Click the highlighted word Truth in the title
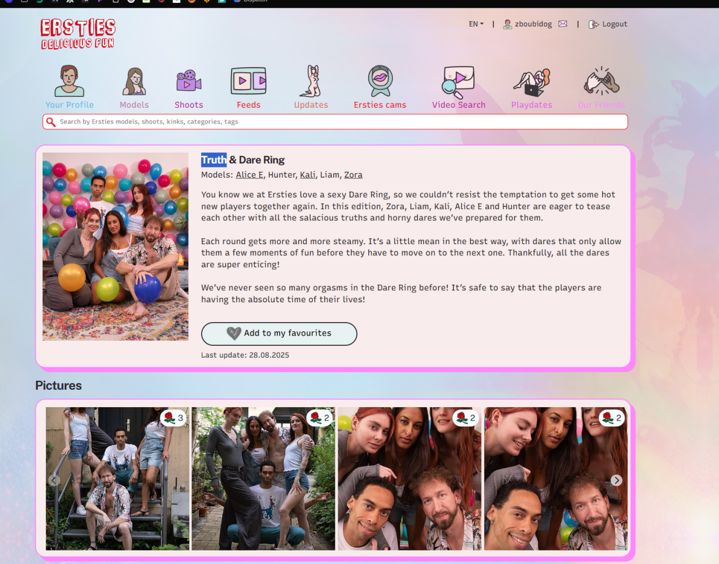 click(214, 160)
